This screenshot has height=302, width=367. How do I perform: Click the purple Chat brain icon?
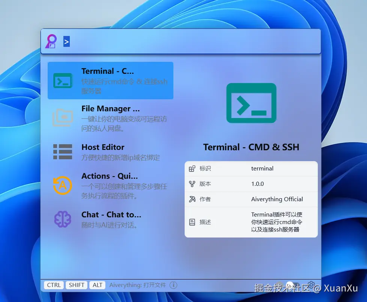point(63,219)
